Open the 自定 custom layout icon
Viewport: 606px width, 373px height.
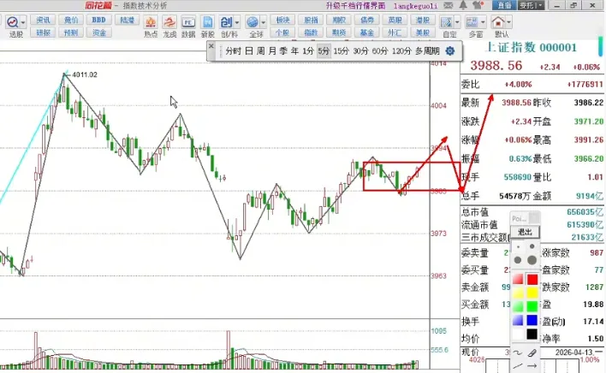447,22
